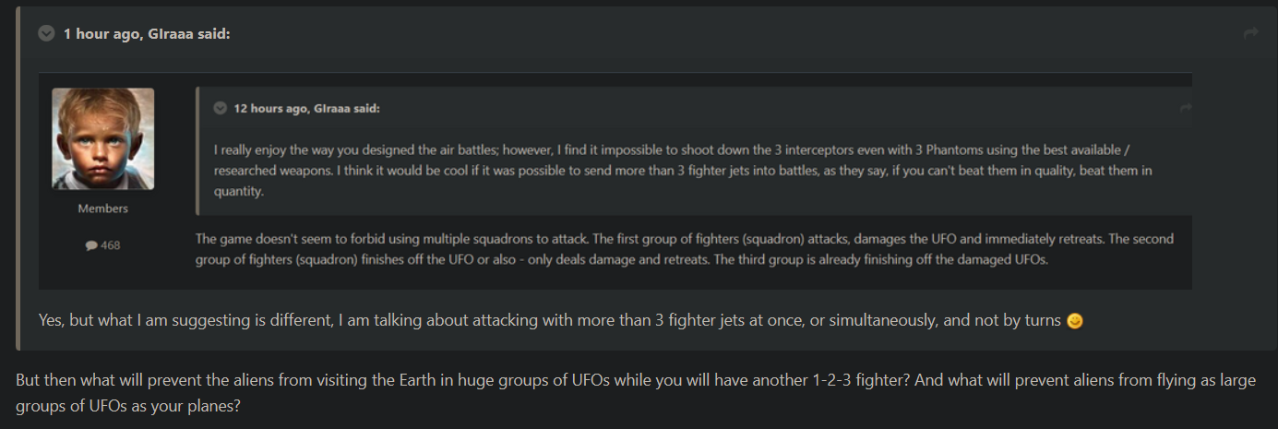Collapse the "12 hours ago" nested quote chevron

click(x=221, y=108)
